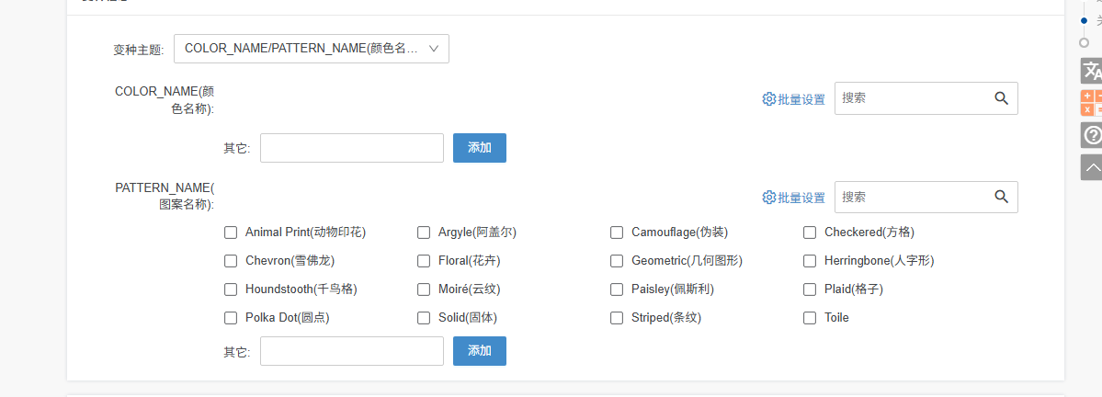This screenshot has height=397, width=1102.
Task: Open the orange calculator tool
Action: (x=1091, y=102)
